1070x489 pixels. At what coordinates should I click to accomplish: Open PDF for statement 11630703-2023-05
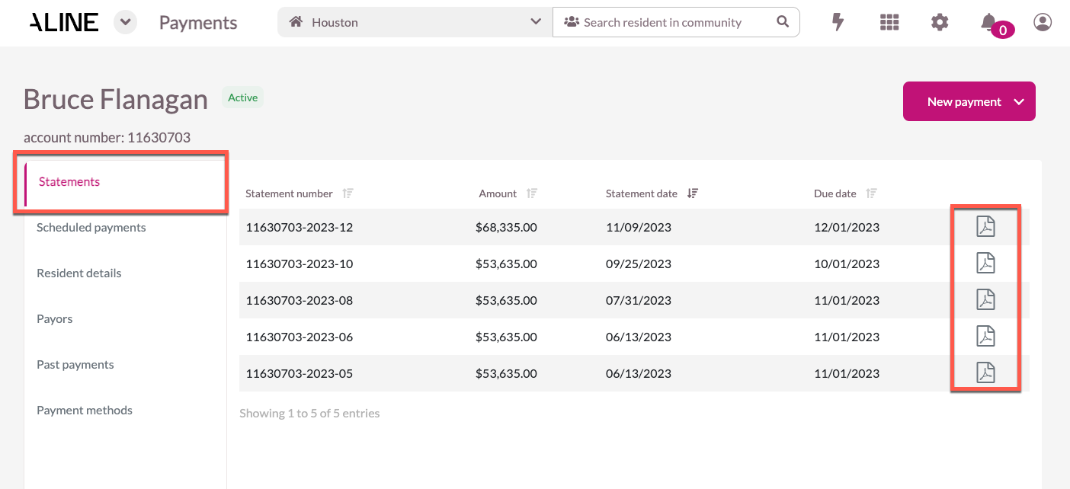pos(985,373)
